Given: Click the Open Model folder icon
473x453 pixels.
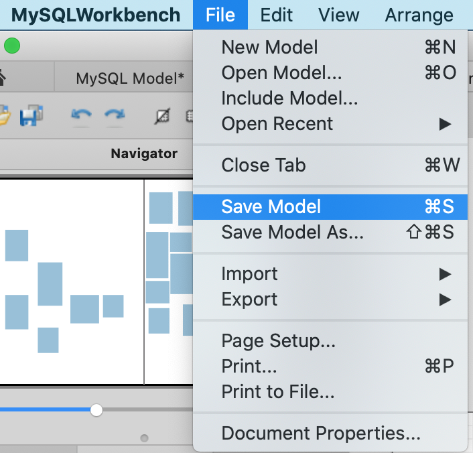Looking at the screenshot, I should 5,115.
